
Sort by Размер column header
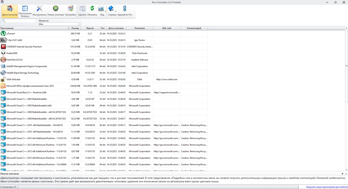[x=75, y=28]
